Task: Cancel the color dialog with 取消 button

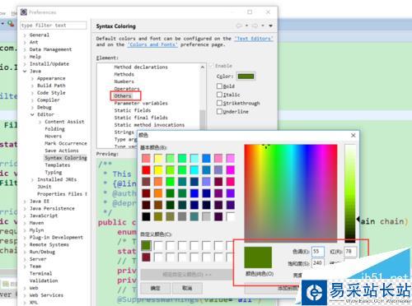Action: point(187,288)
